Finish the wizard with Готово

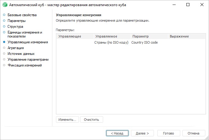coord(169,133)
